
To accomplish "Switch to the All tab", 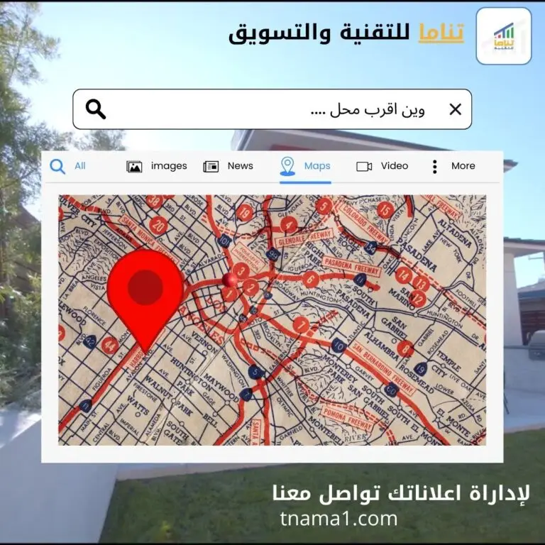I will (80, 166).
